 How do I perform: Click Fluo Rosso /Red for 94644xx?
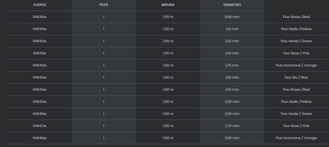click(x=296, y=90)
